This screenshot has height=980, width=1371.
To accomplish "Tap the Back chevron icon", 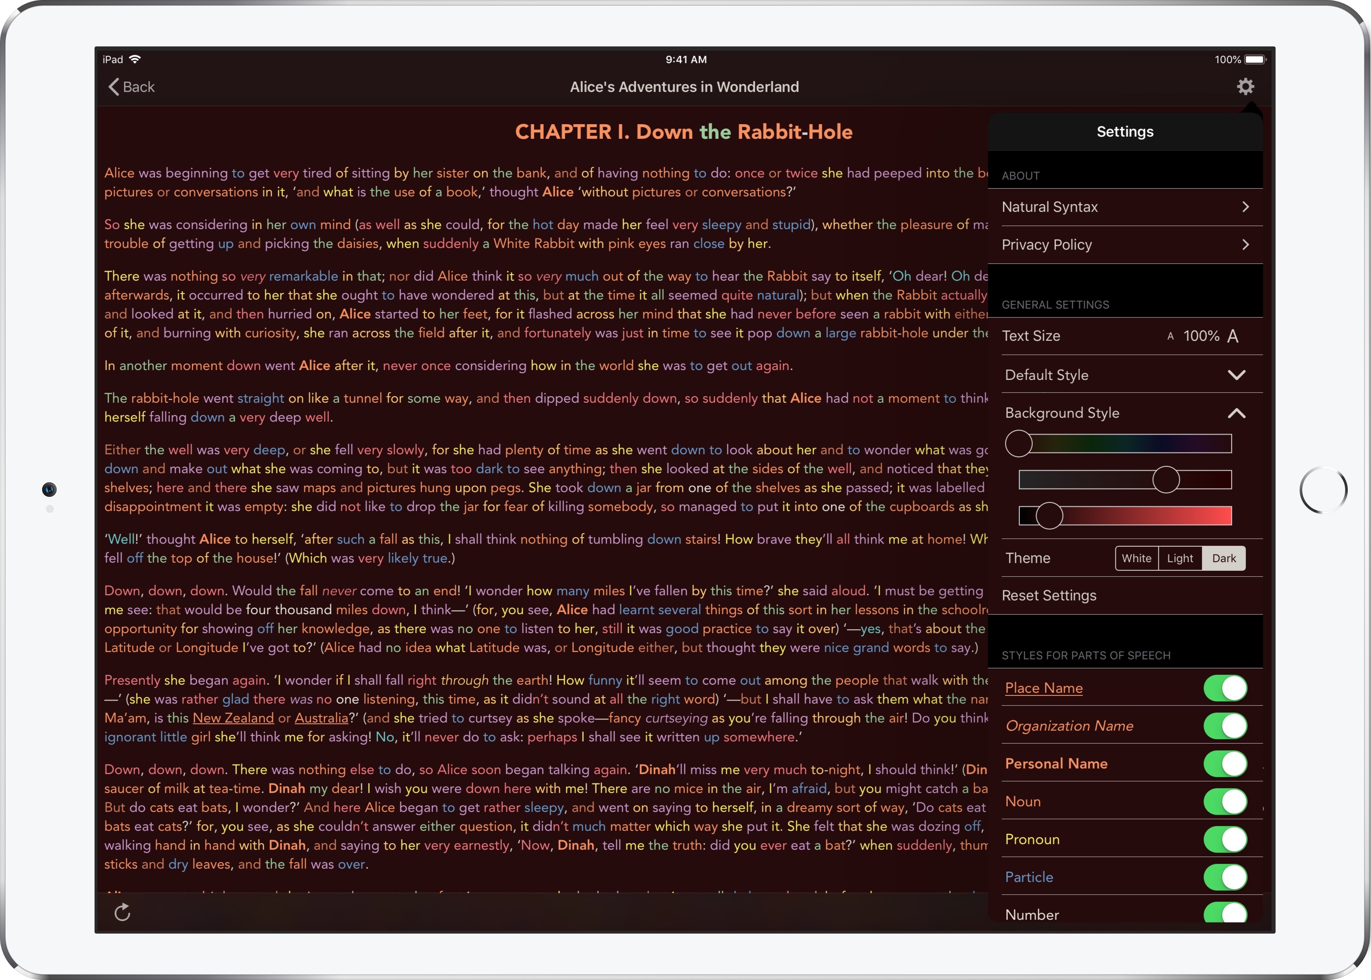I will 113,87.
